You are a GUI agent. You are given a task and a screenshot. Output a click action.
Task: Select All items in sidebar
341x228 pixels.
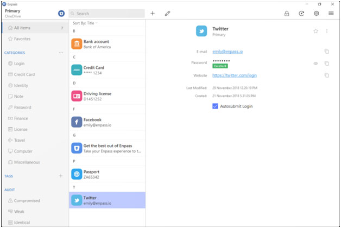click(x=35, y=28)
